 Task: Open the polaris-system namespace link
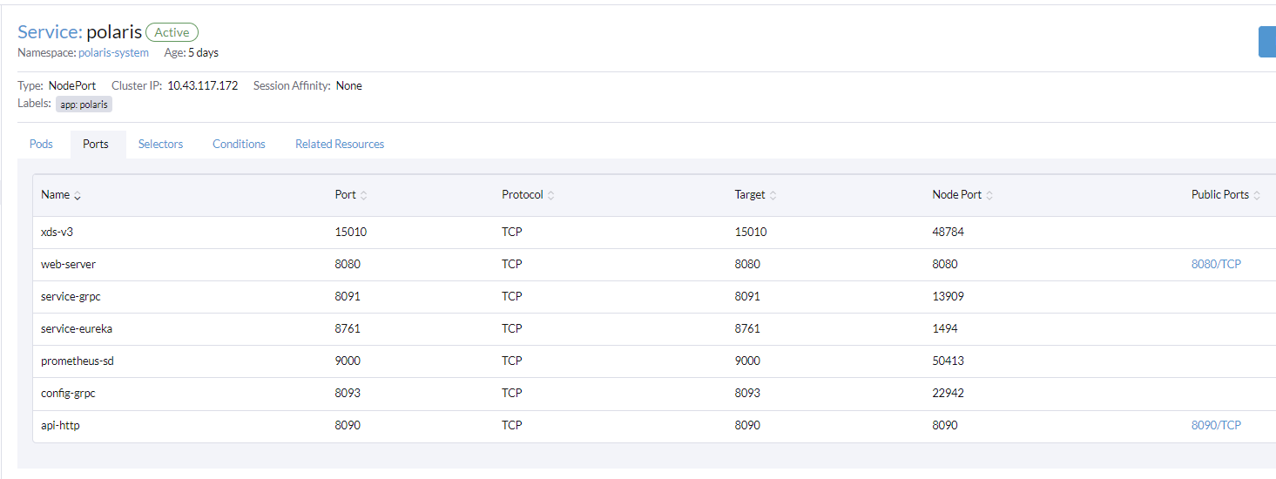[113, 53]
